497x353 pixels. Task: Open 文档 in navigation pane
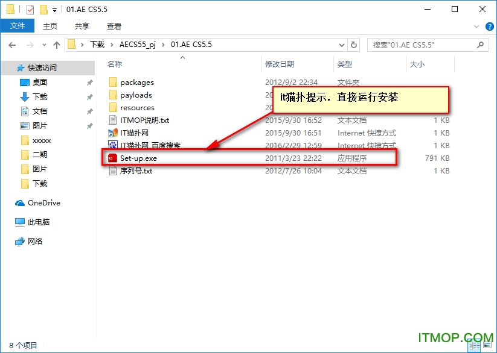click(40, 111)
